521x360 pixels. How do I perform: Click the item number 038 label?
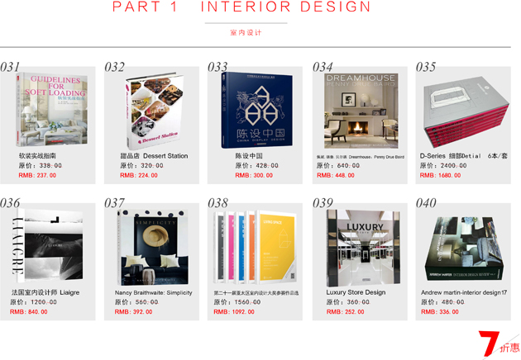(x=218, y=203)
